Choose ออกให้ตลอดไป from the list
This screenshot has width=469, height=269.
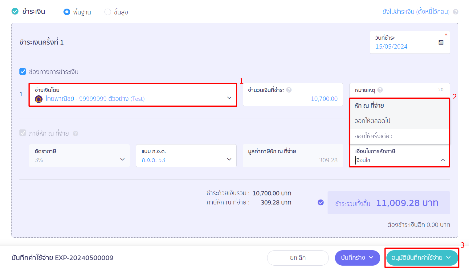399,121
